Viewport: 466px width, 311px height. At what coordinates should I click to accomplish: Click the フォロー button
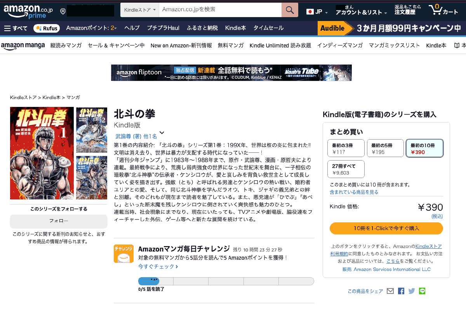59,221
